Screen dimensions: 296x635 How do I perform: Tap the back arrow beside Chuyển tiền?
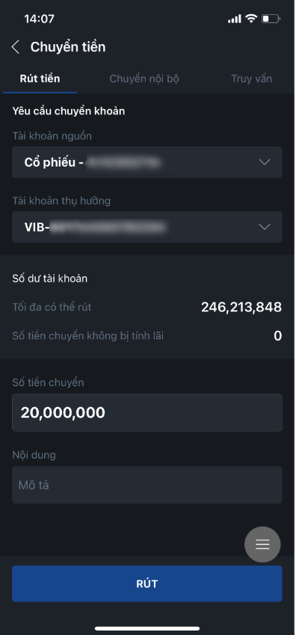click(16, 47)
